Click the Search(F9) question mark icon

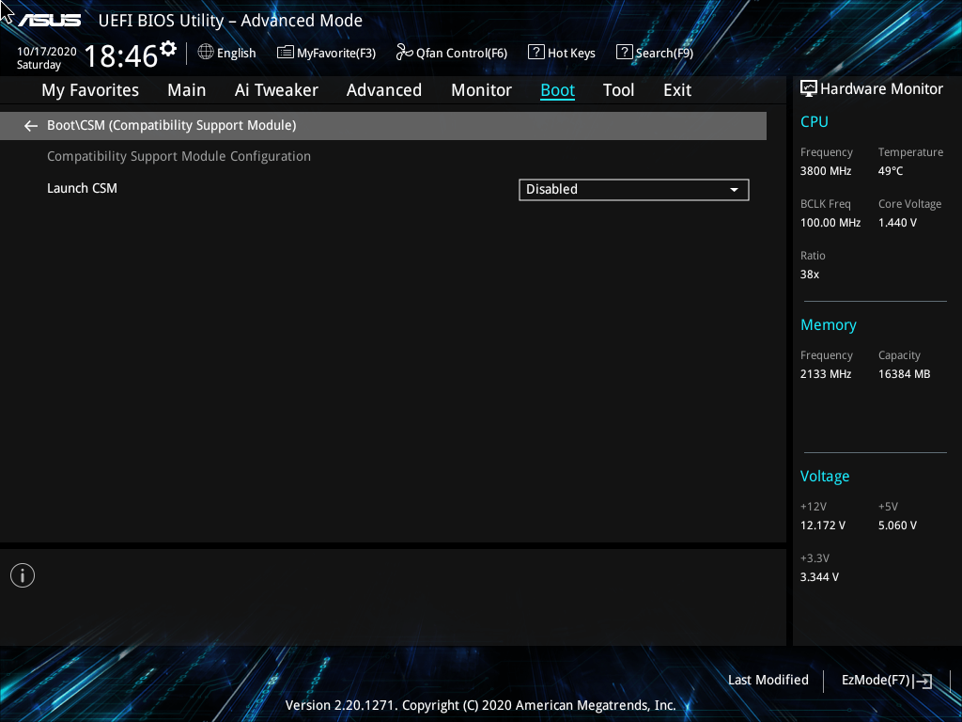coord(624,52)
